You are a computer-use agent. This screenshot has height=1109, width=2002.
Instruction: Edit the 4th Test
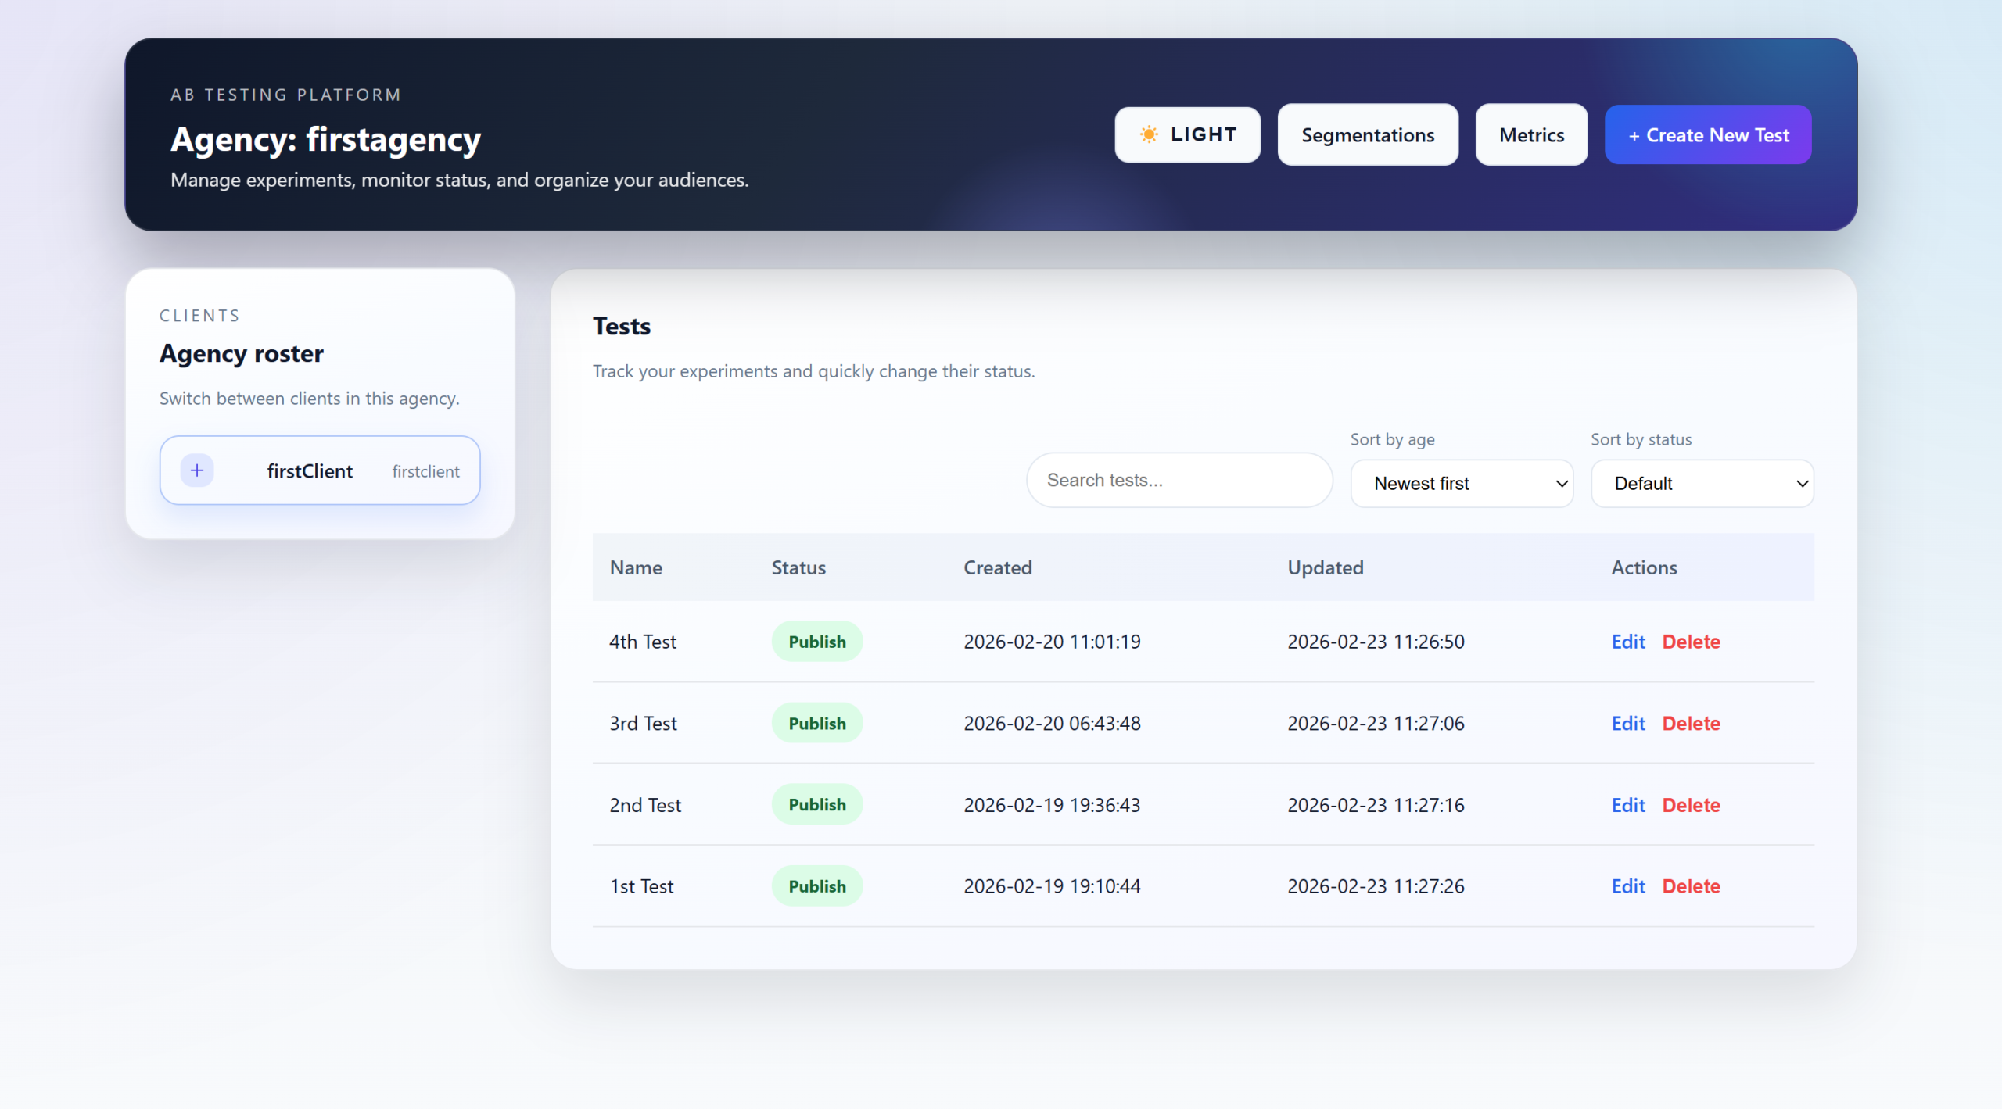[x=1628, y=642]
